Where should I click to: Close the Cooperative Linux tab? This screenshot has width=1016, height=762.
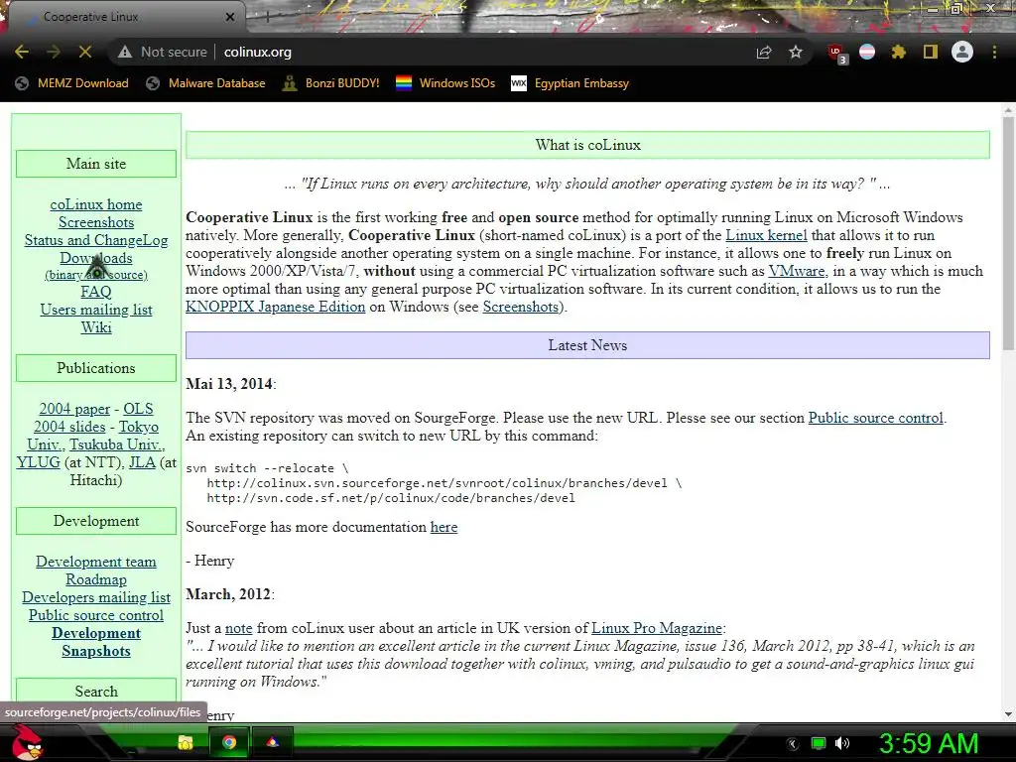(230, 17)
